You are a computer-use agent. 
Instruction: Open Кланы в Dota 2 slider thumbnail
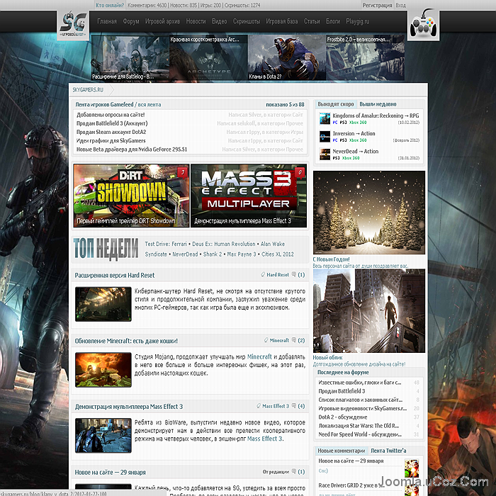click(x=287, y=58)
